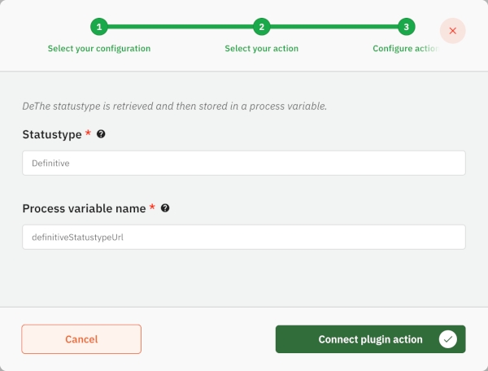Screen dimensions: 488x371
Task: Click the 'Connect plugin action' button text
Action: [x=370, y=339]
